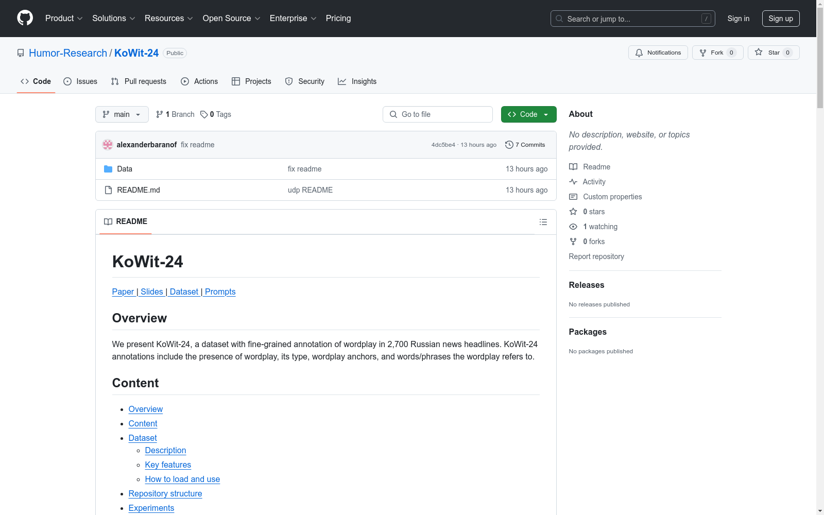Screen dimensions: 824x515
Task: Open the Pricing page
Action: pyautogui.click(x=338, y=19)
